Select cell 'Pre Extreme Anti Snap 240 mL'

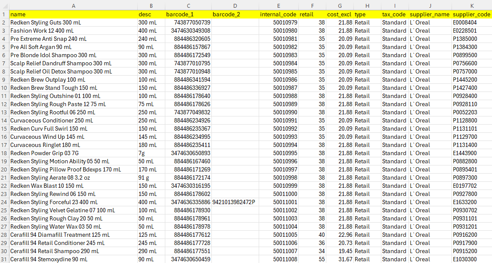[x=74, y=39]
